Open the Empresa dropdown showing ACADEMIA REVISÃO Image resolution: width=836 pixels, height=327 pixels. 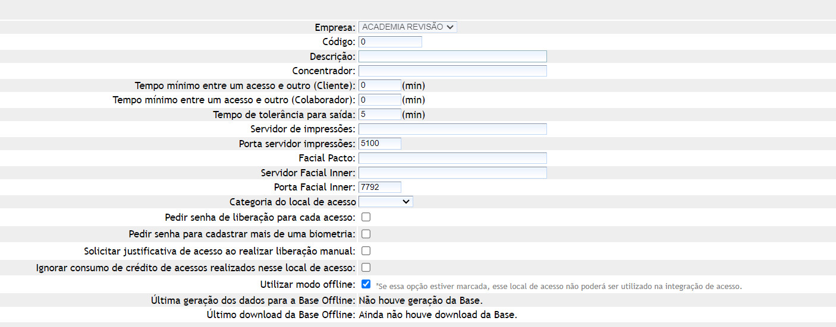[x=407, y=27]
